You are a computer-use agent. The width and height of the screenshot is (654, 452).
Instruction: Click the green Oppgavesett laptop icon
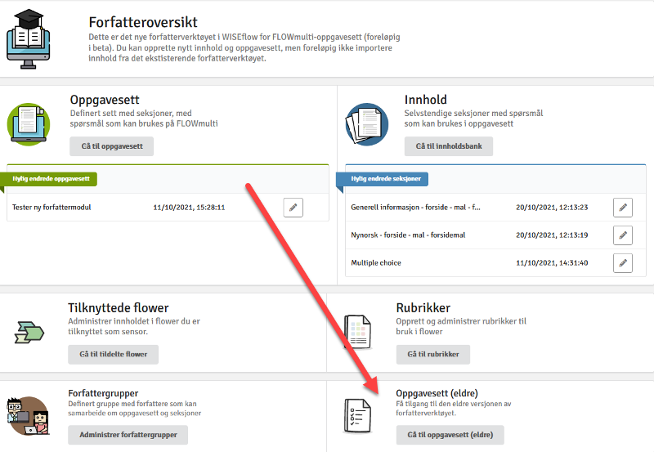pos(29,124)
